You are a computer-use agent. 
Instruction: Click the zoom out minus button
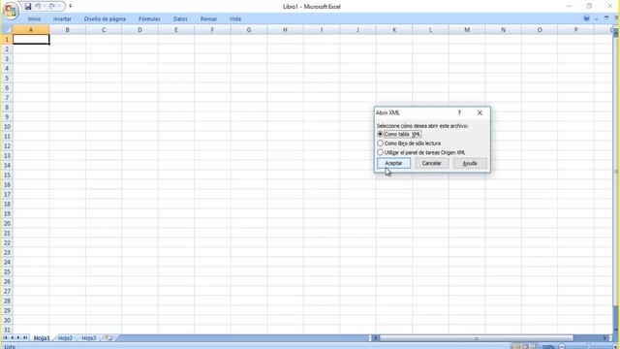tap(562, 347)
